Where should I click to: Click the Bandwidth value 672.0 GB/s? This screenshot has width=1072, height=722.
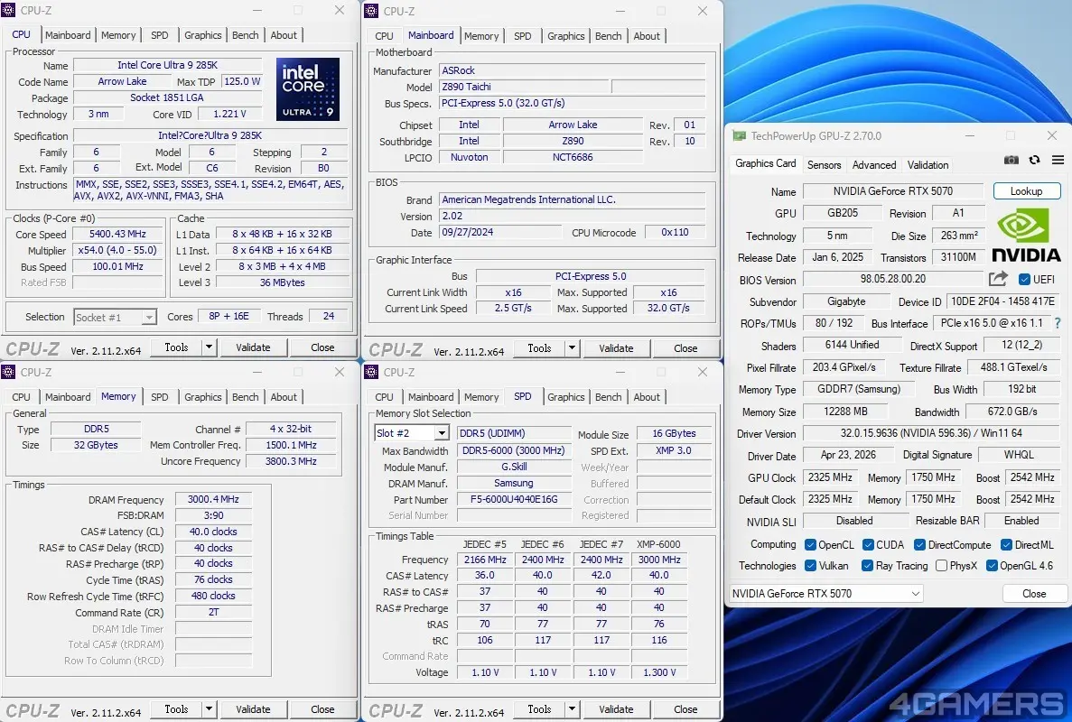[x=1011, y=412]
